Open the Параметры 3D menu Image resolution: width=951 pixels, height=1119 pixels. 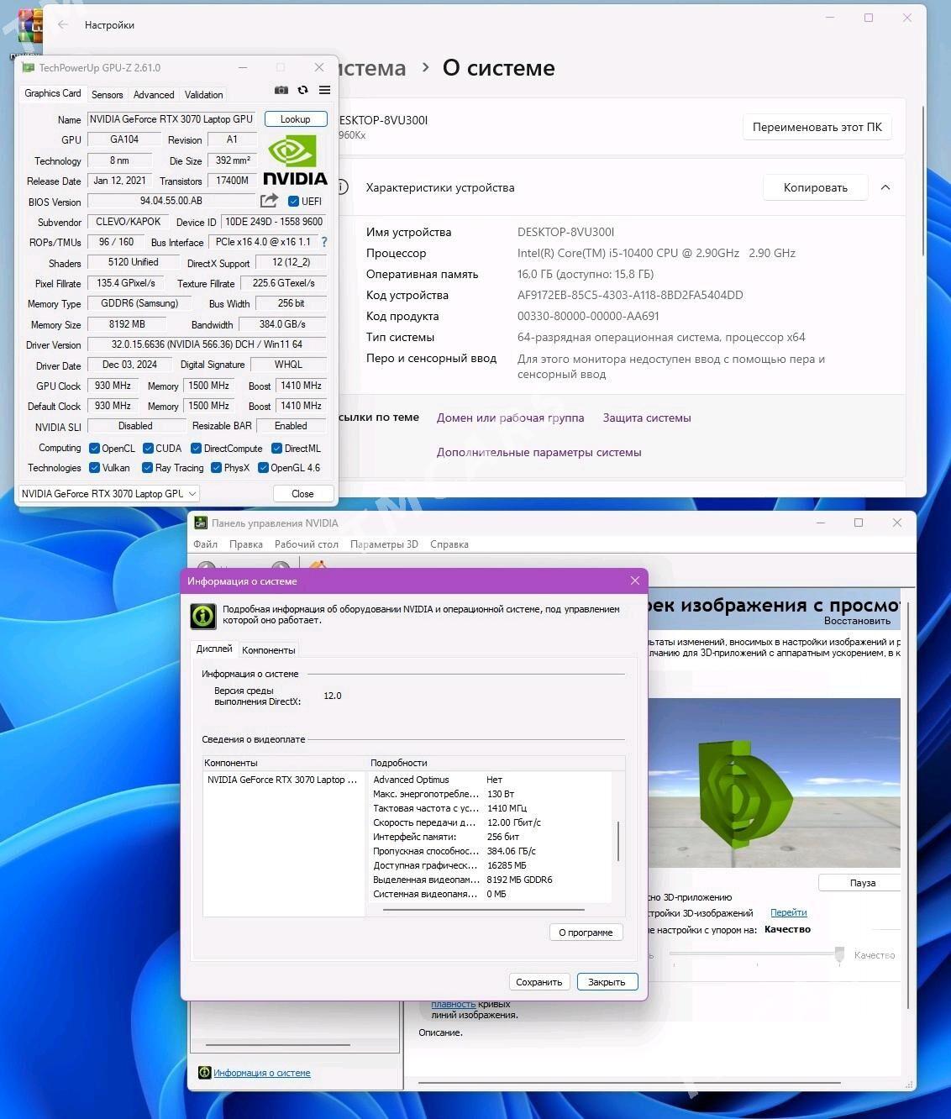click(384, 544)
